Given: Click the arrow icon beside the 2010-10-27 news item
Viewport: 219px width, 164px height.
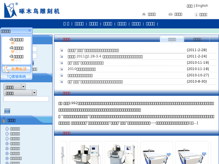Looking at the screenshot, I should tap(61, 75).
